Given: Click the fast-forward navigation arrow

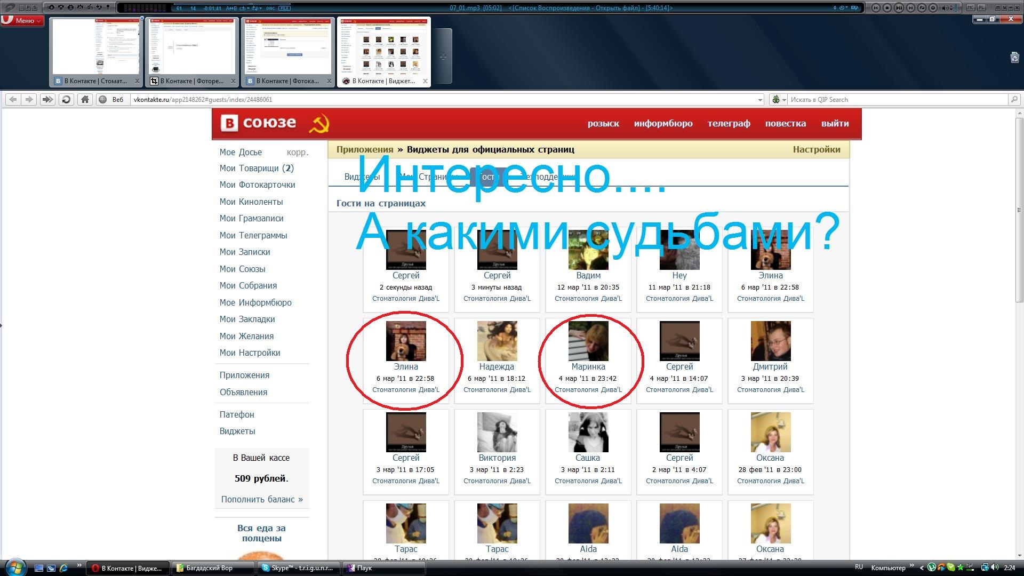Looking at the screenshot, I should (47, 99).
